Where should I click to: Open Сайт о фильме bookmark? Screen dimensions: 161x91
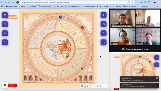(x=104, y=6)
